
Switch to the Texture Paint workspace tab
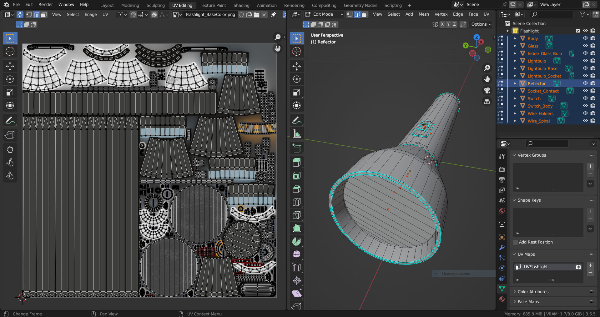pyautogui.click(x=213, y=5)
